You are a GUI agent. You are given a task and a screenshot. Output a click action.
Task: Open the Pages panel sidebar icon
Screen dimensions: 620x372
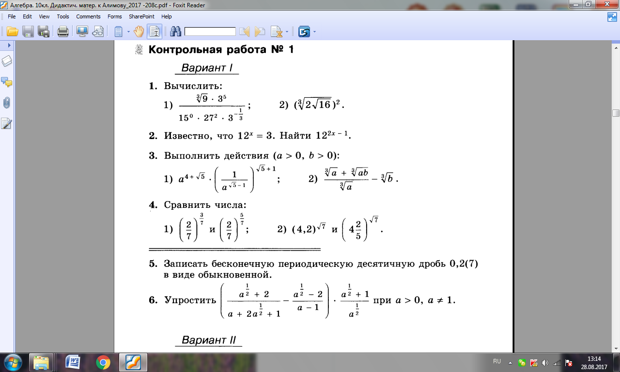[7, 61]
